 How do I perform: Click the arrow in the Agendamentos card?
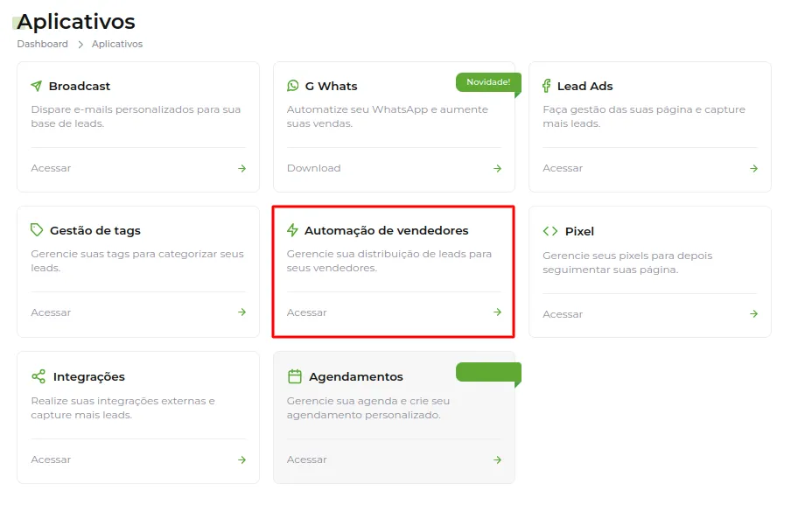tap(497, 460)
